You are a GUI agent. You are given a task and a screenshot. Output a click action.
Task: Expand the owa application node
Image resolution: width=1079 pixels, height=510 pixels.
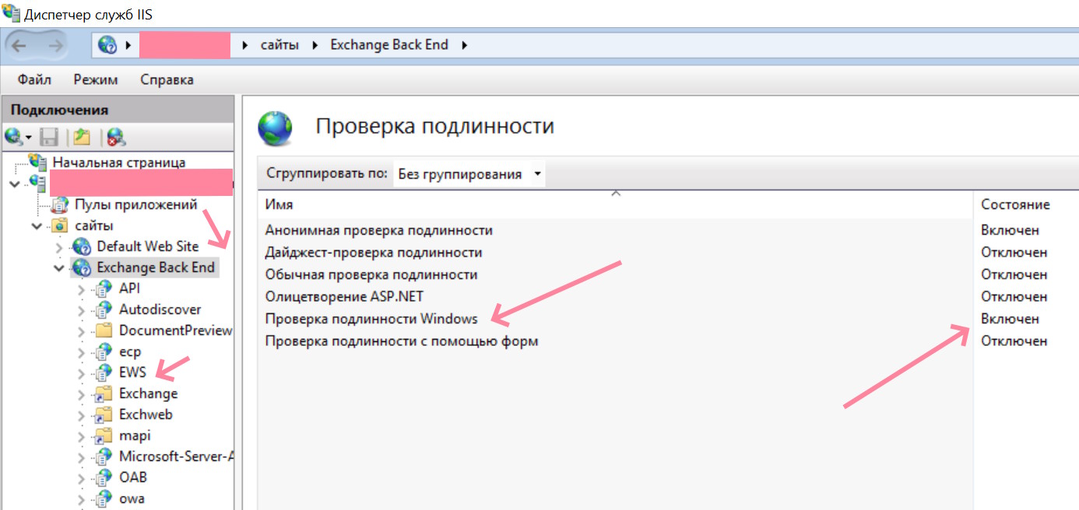(x=82, y=499)
